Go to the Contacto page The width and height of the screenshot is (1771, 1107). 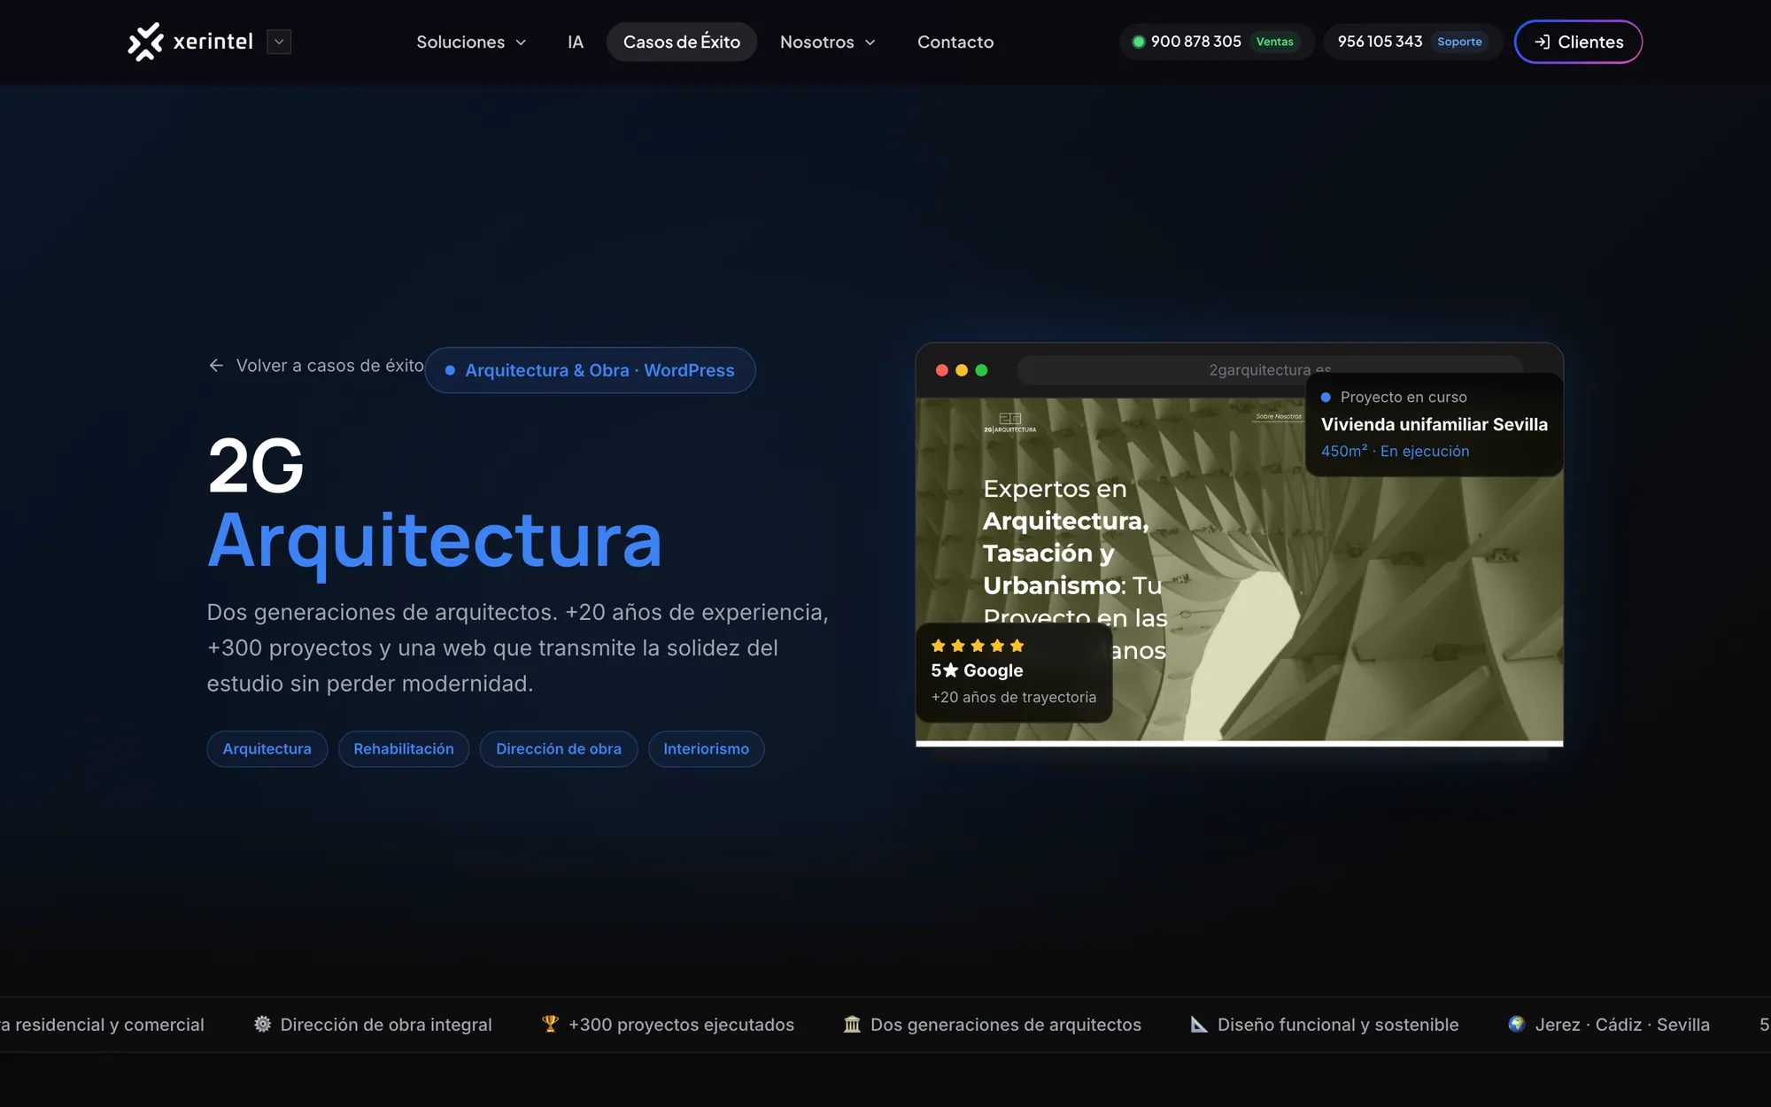tap(955, 42)
